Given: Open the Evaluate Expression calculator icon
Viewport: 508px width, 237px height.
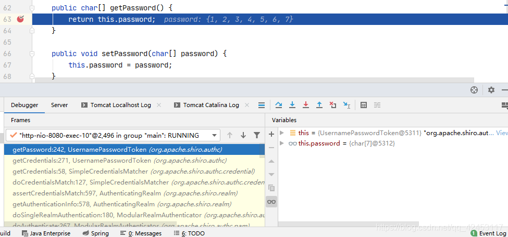Looking at the screenshot, I should [x=364, y=105].
